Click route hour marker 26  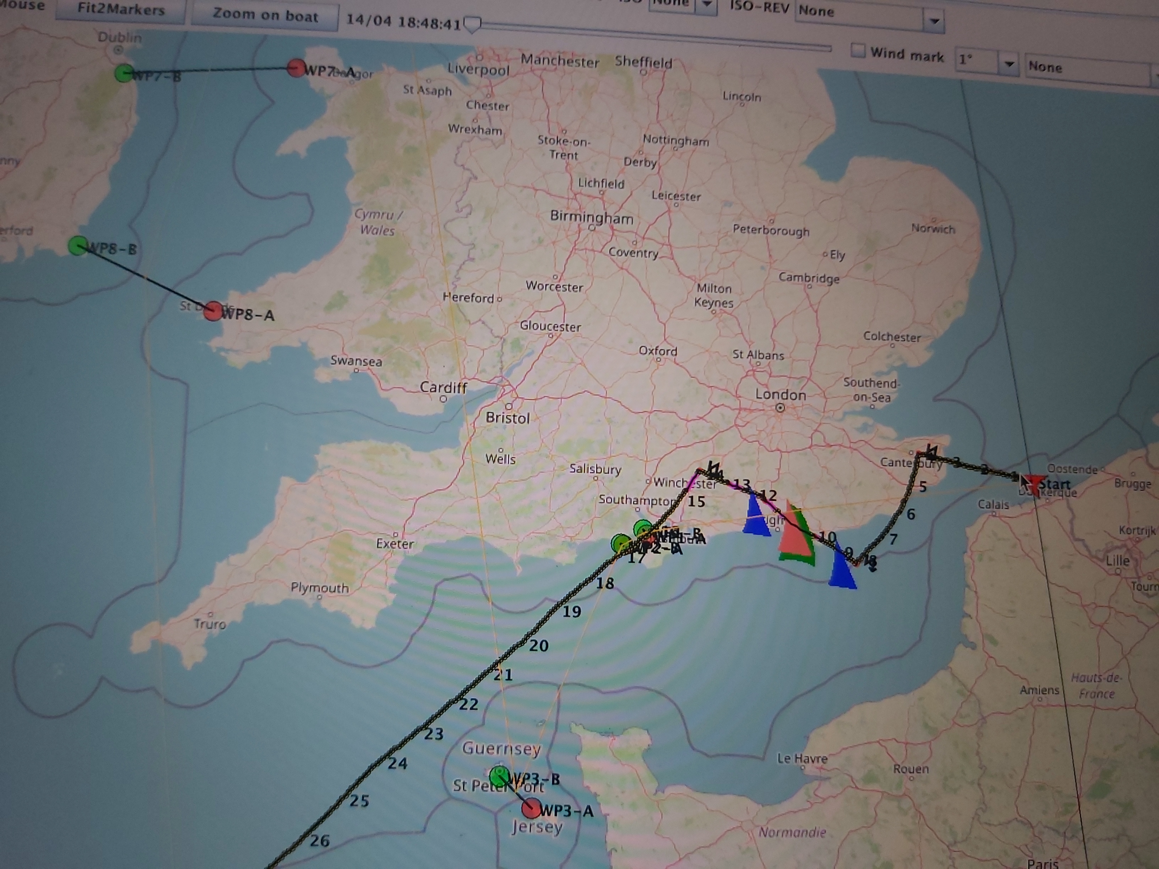(x=320, y=841)
